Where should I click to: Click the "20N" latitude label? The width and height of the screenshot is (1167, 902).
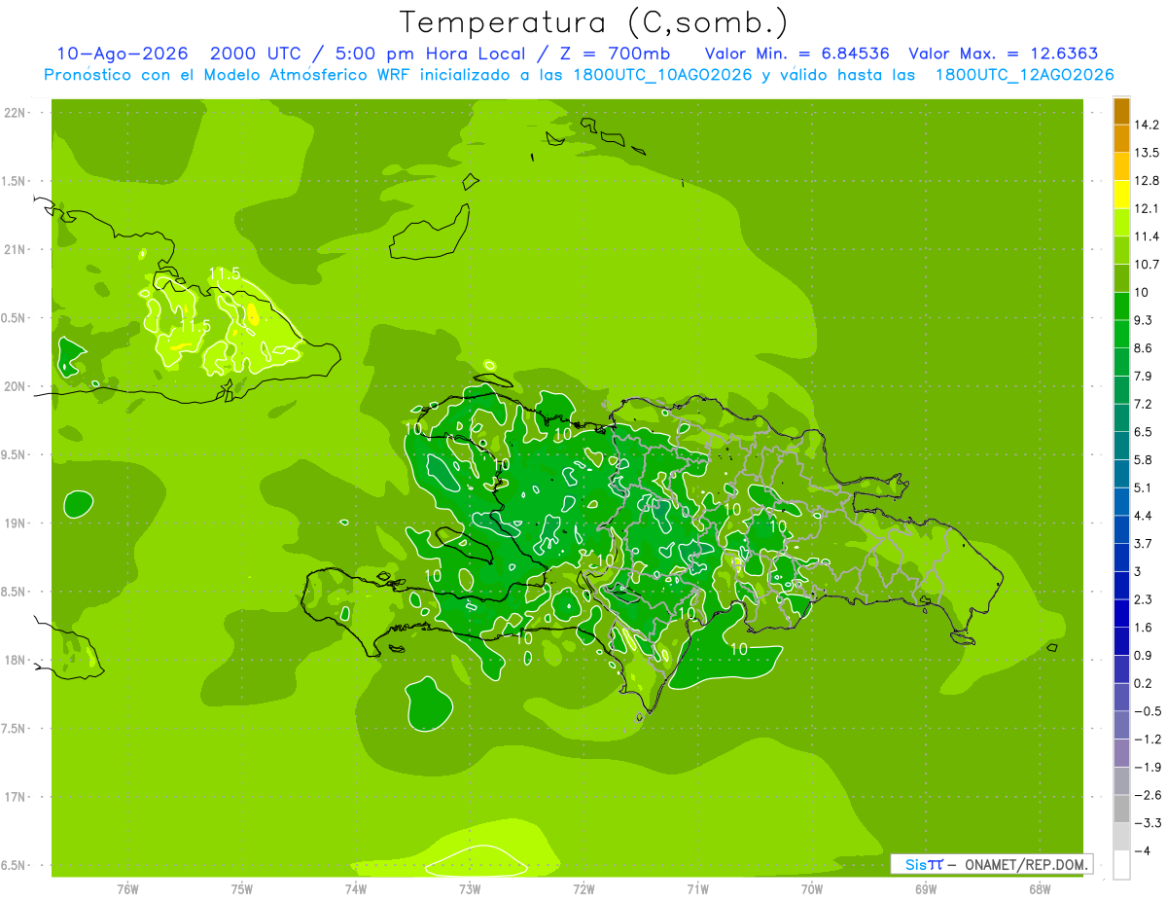click(15, 386)
